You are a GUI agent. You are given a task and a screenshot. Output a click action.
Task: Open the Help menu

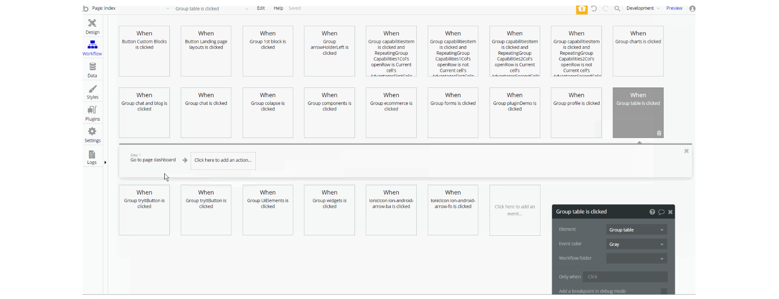click(x=278, y=8)
